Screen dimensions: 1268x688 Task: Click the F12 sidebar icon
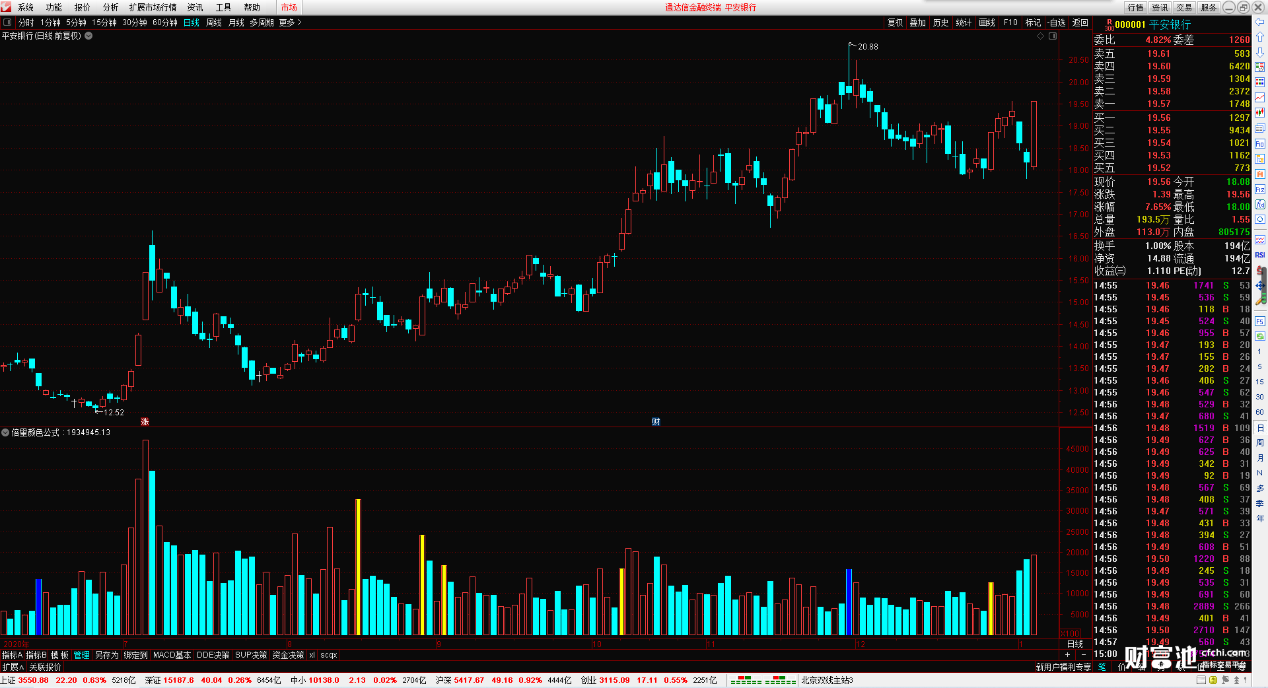click(x=1260, y=189)
